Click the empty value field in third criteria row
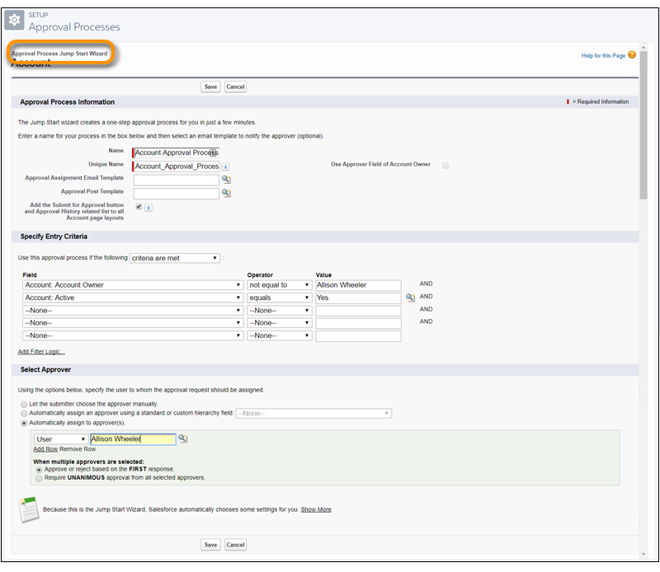Image resolution: width=660 pixels, height=572 pixels. coord(358,311)
